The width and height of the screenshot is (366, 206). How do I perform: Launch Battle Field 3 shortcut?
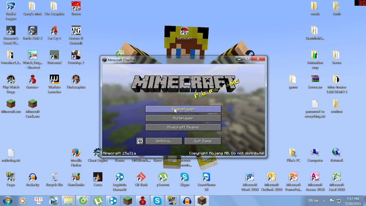[x=32, y=33]
